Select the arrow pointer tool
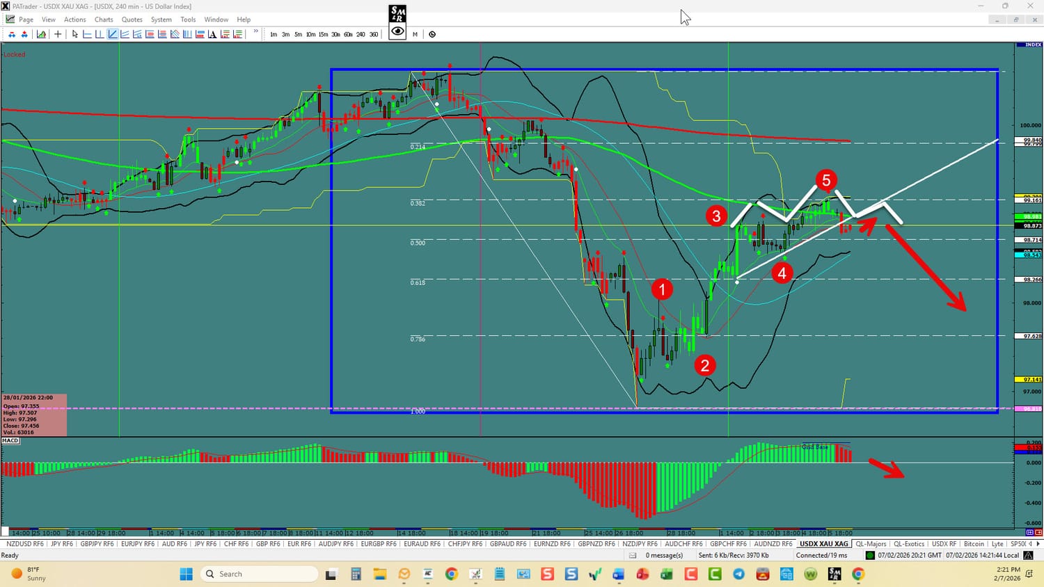The image size is (1044, 587). [x=75, y=34]
